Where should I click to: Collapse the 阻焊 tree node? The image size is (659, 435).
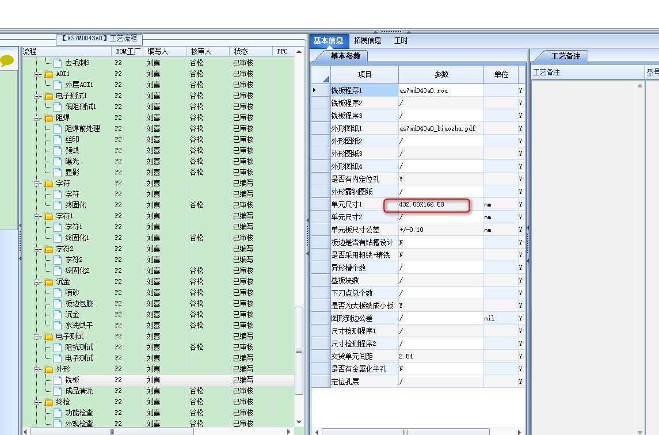pyautogui.click(x=37, y=118)
